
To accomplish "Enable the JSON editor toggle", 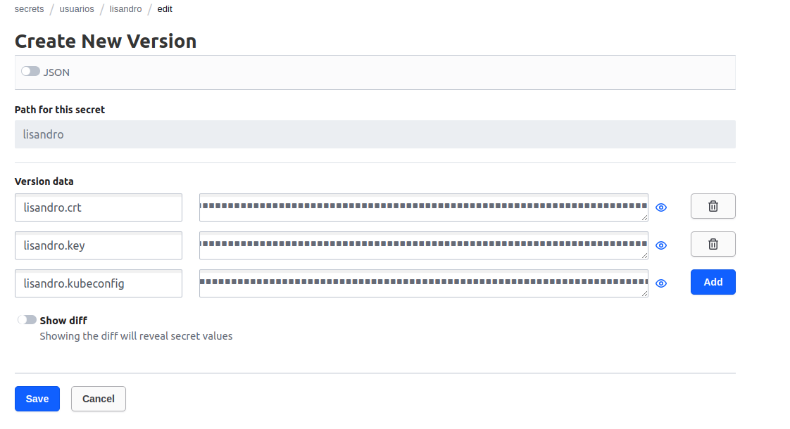I will coord(30,72).
